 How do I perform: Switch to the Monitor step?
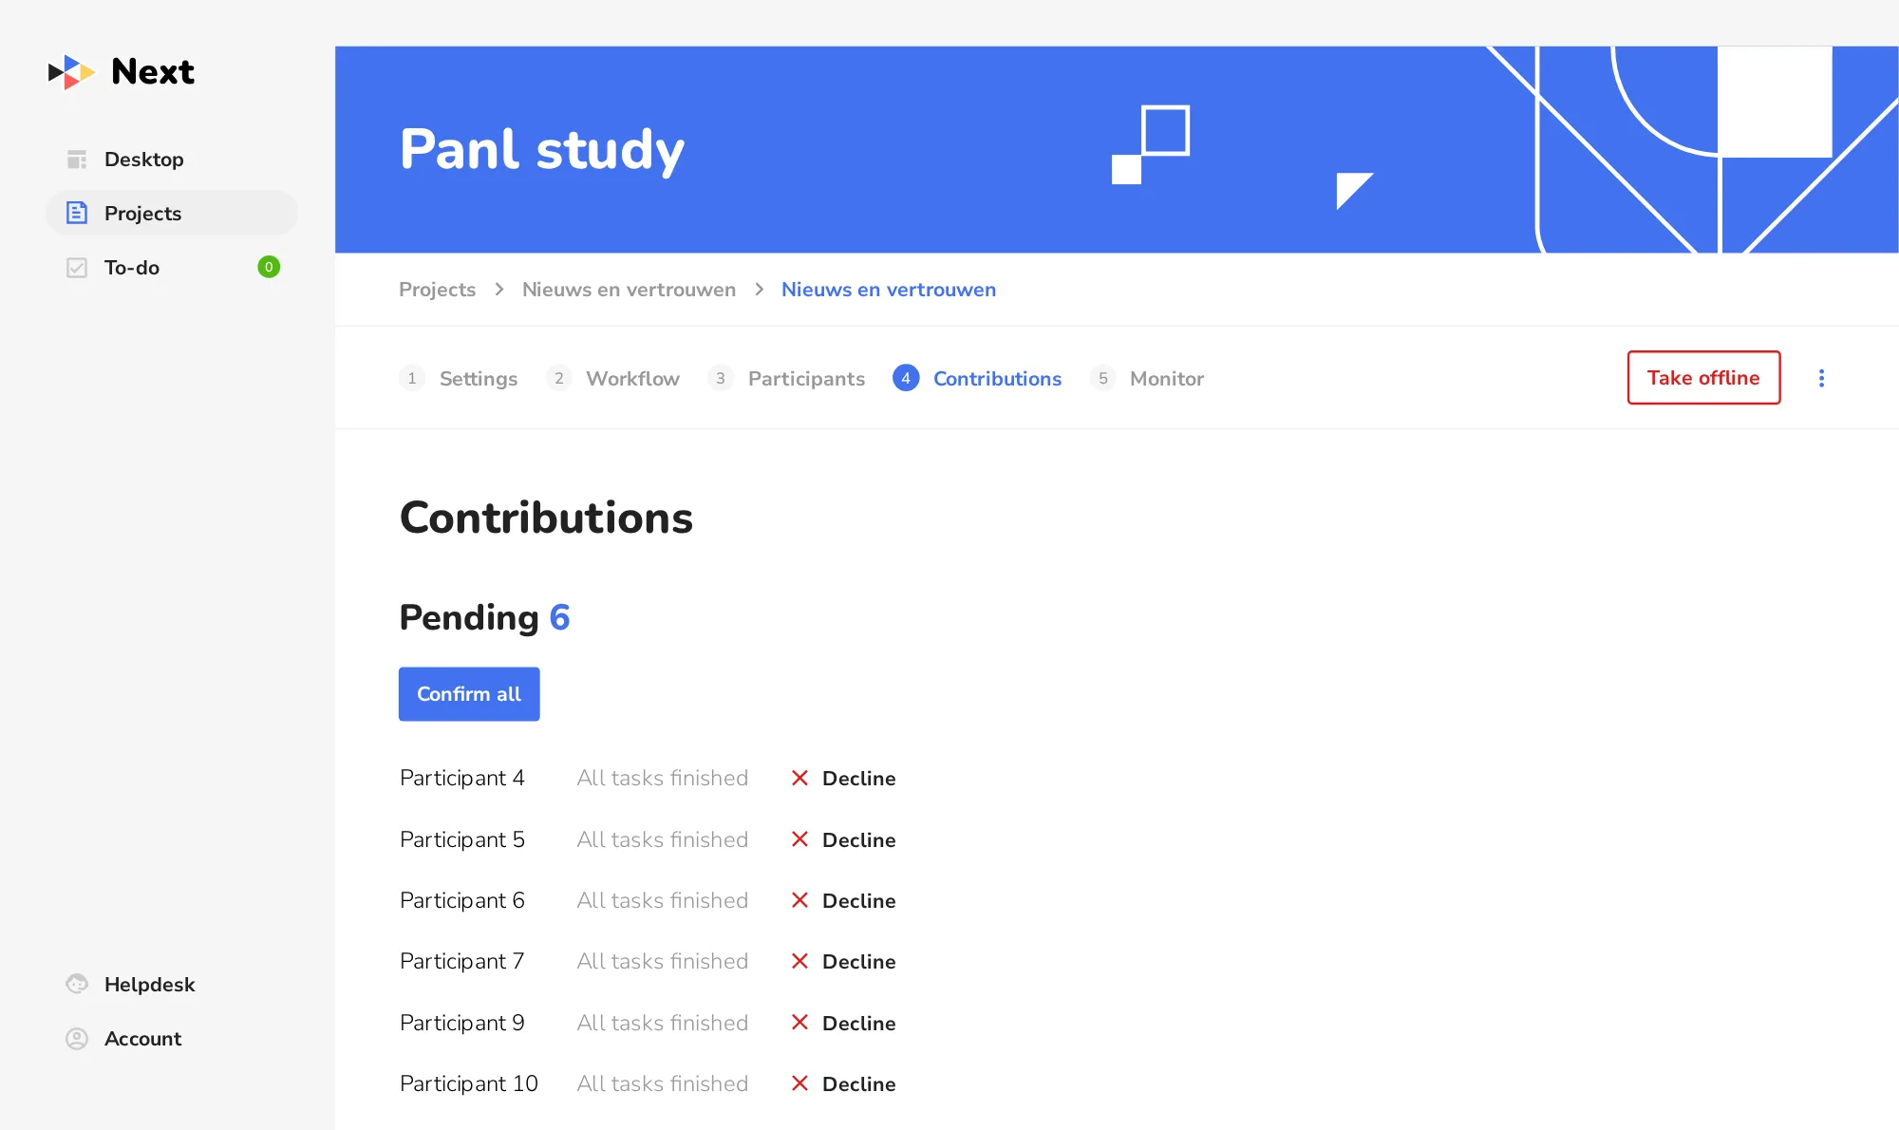point(1147,378)
